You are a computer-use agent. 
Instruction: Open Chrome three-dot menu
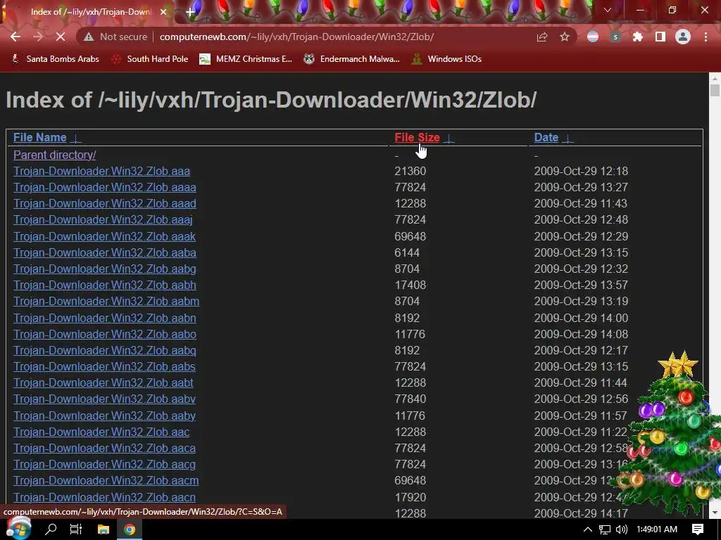706,37
